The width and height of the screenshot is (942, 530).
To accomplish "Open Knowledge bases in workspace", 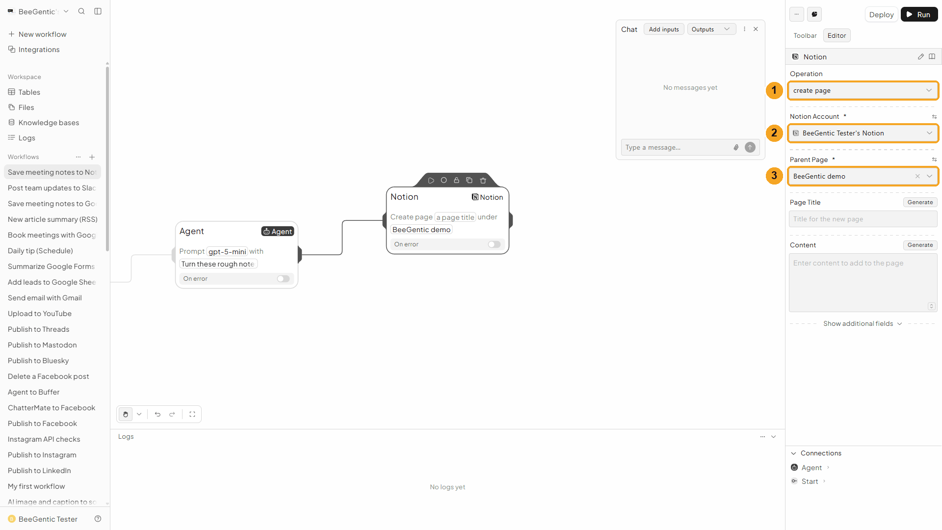I will coord(49,123).
